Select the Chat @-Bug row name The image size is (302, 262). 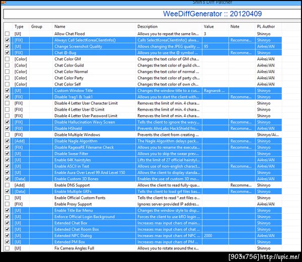(x=65, y=53)
